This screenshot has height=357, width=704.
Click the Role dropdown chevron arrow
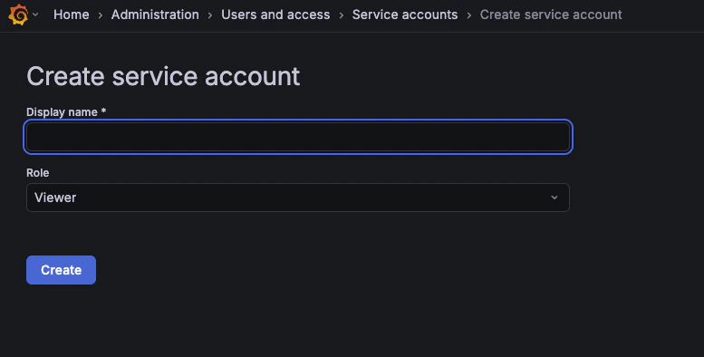pos(555,198)
